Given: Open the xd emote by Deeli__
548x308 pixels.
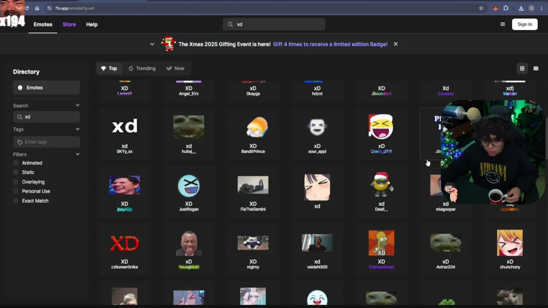Looking at the screenshot, I should [381, 191].
